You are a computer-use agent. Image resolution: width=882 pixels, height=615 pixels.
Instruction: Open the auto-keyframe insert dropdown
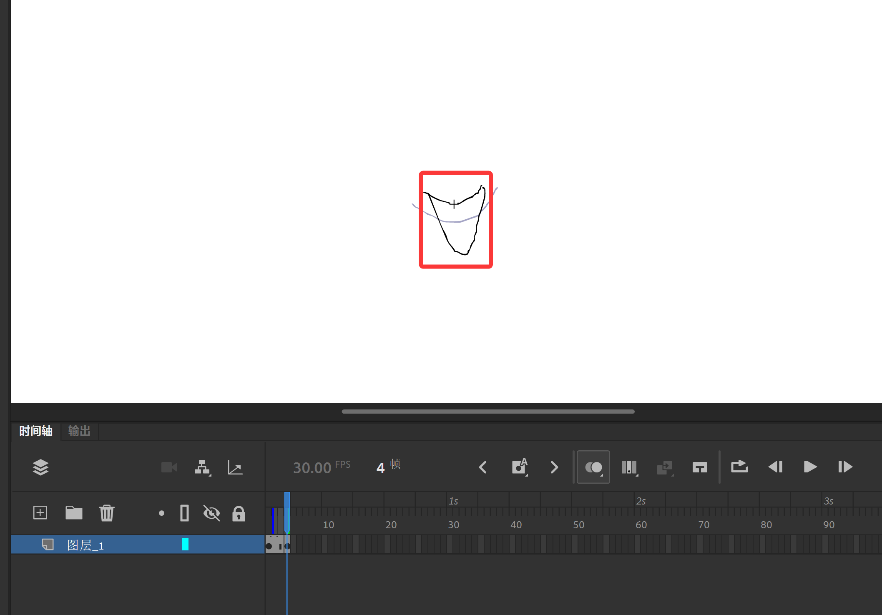[520, 467]
